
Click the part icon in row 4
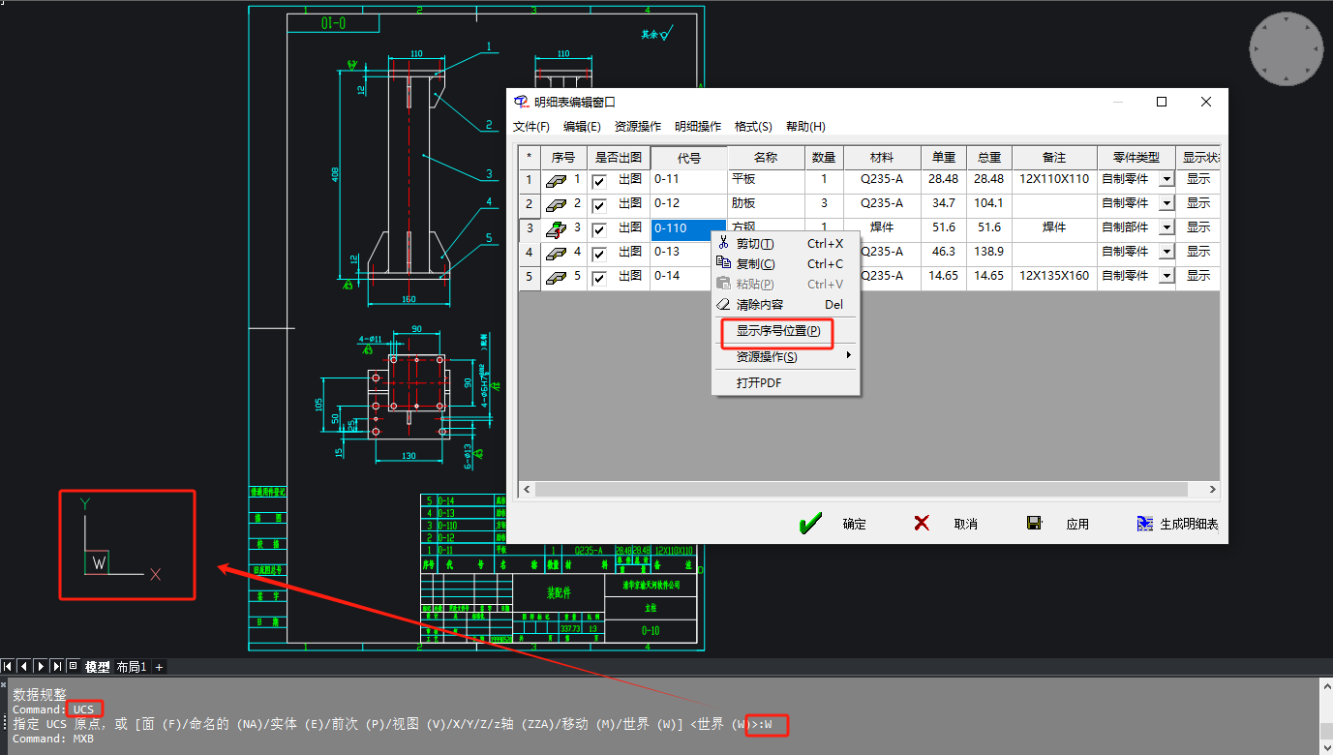point(557,253)
